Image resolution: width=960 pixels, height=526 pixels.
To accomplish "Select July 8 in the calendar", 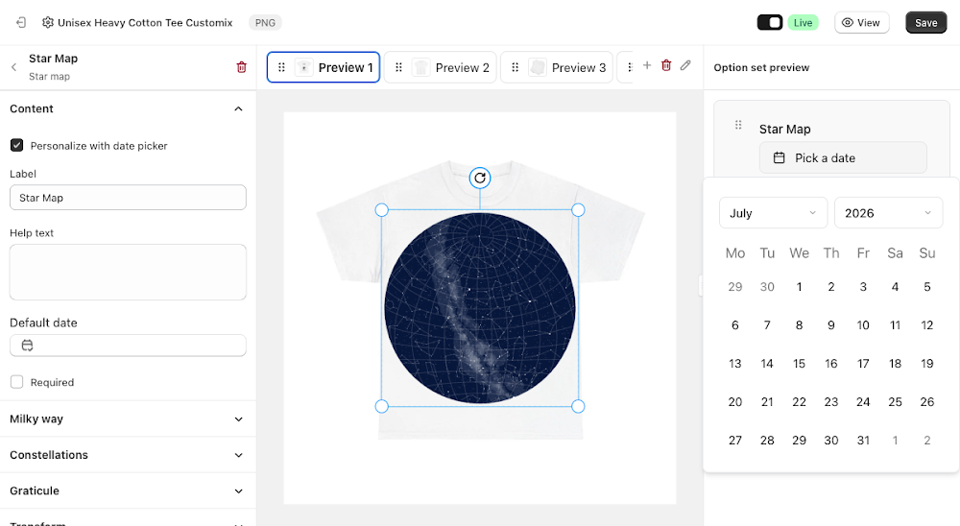I will [799, 325].
